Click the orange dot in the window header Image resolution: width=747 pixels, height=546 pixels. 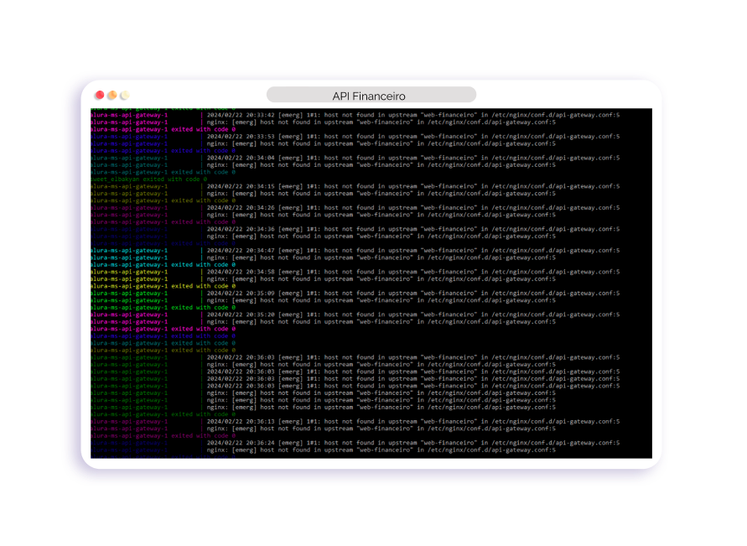112,96
